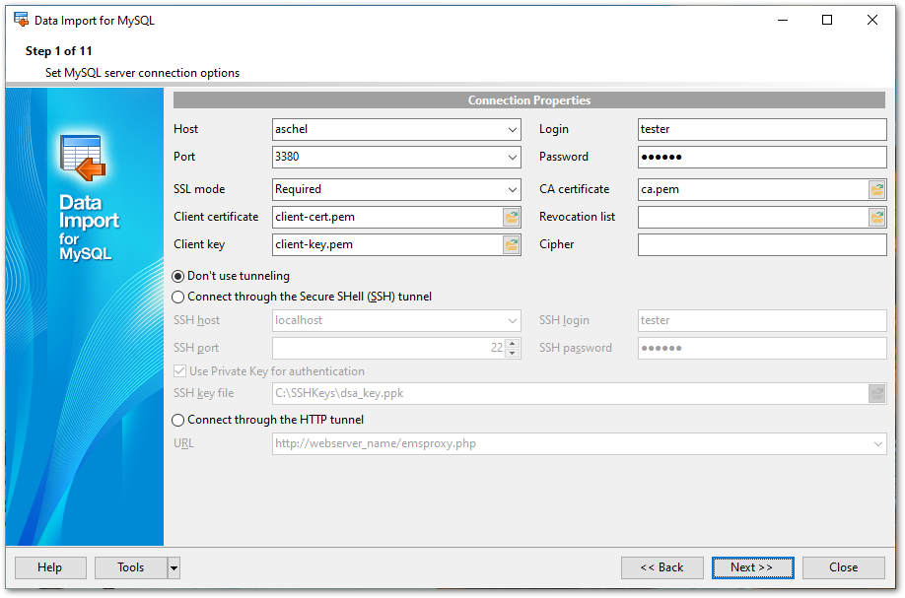Browse for the Client certificate file
This screenshot has width=905, height=598.
coord(512,218)
